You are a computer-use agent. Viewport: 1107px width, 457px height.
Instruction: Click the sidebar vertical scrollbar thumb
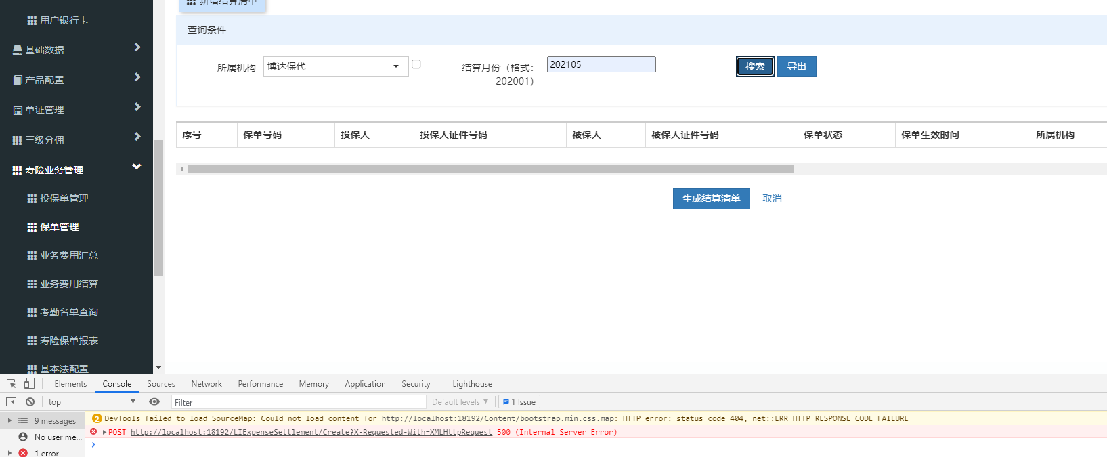(x=158, y=209)
